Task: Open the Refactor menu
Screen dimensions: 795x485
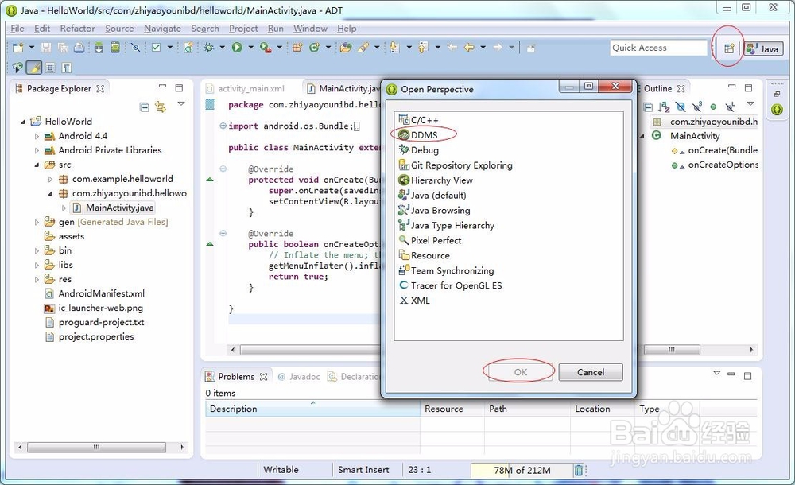Action: [x=77, y=29]
